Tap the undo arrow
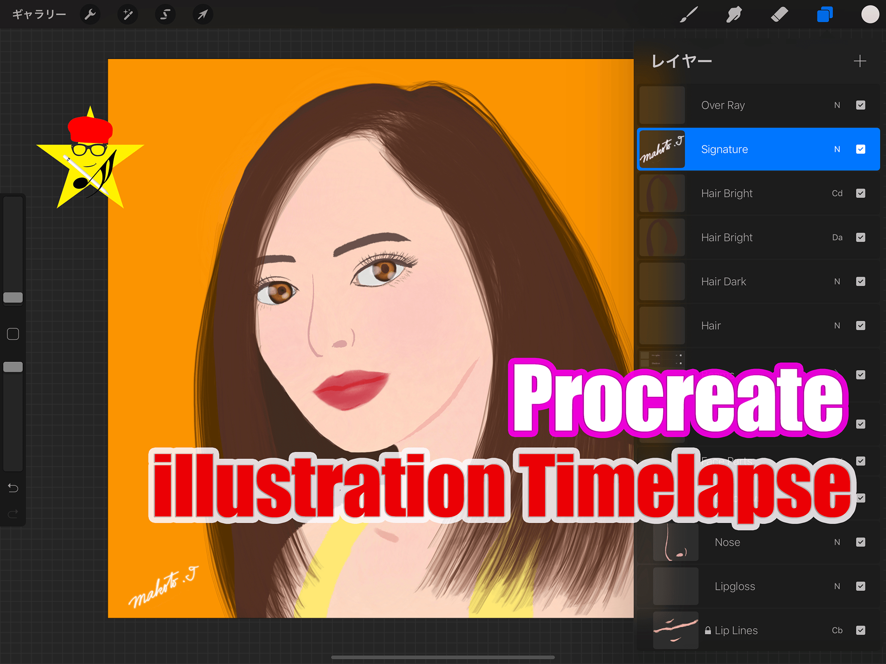The width and height of the screenshot is (886, 664). [x=13, y=488]
